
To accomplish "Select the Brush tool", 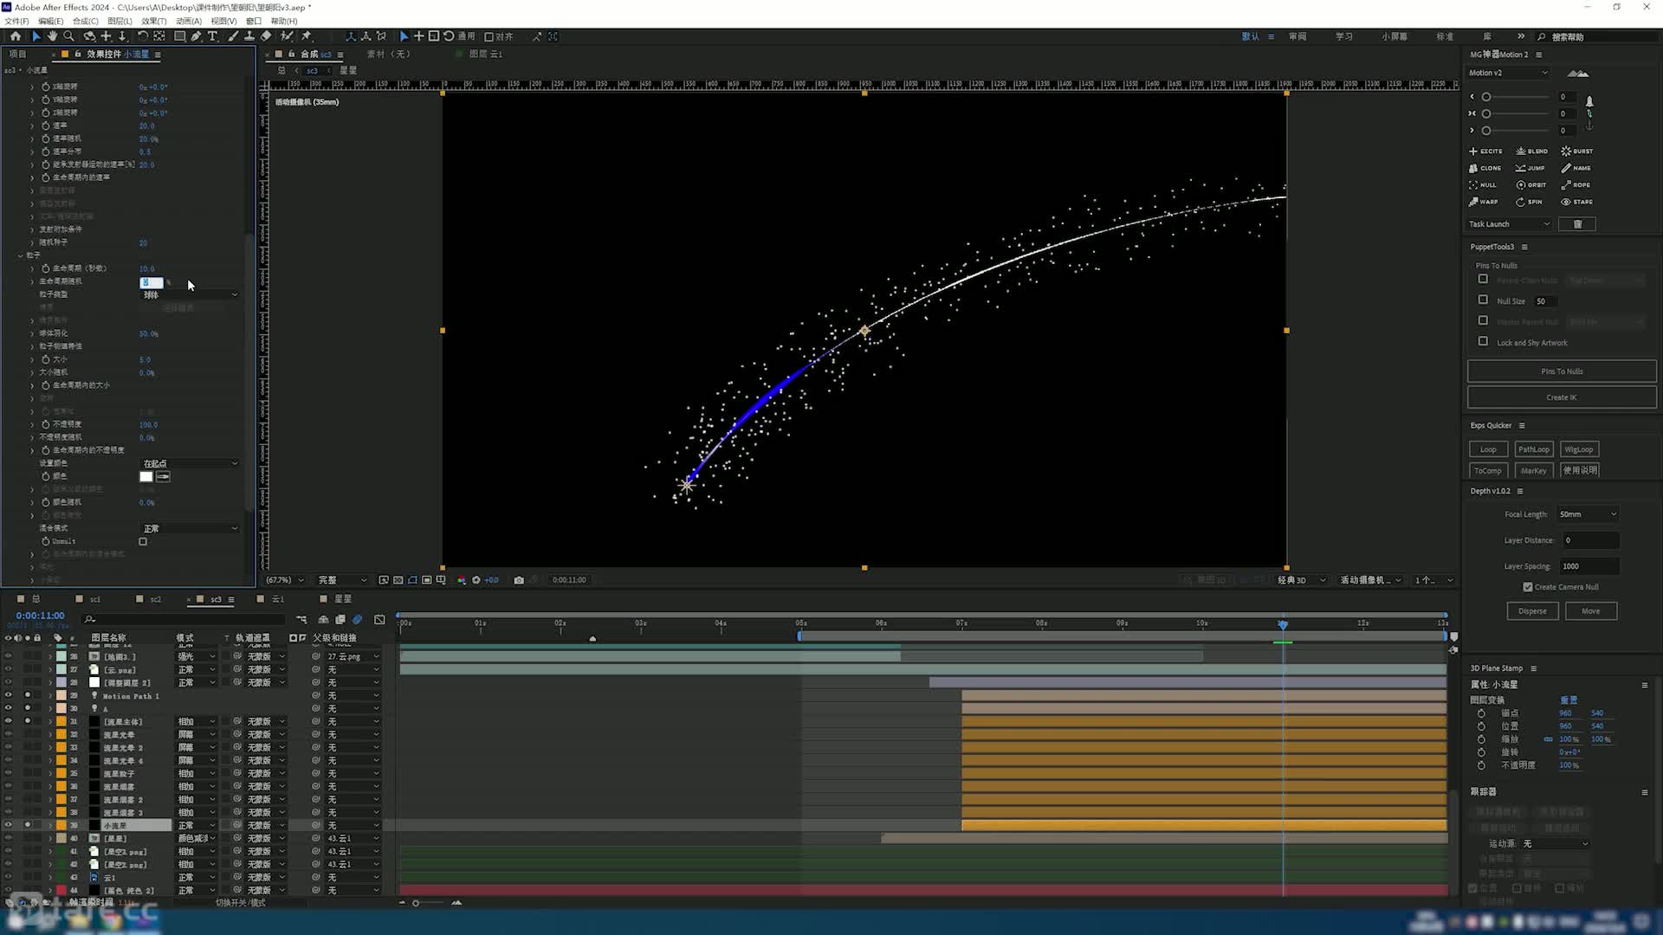I will pos(233,36).
